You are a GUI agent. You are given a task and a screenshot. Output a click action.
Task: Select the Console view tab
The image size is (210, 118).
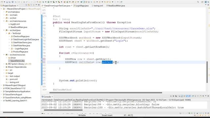pyautogui.click(x=47, y=97)
